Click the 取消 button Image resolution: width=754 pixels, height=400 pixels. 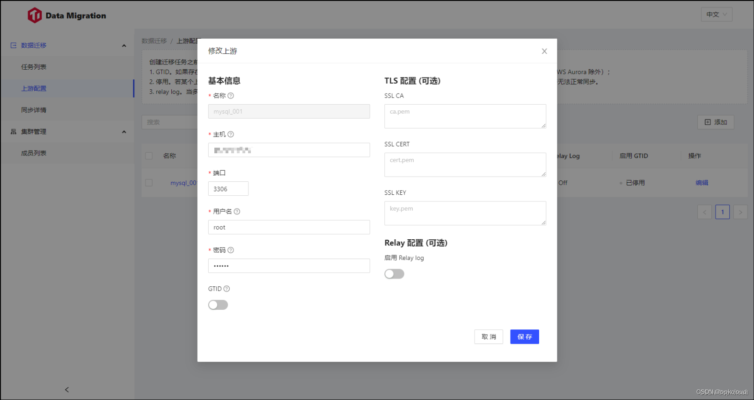(489, 337)
